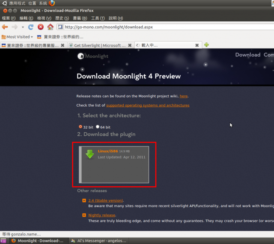Stop page loading with red X icon
274x244 pixels.
tap(41, 27)
